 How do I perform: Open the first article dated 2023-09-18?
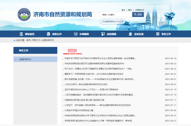pos(100,58)
